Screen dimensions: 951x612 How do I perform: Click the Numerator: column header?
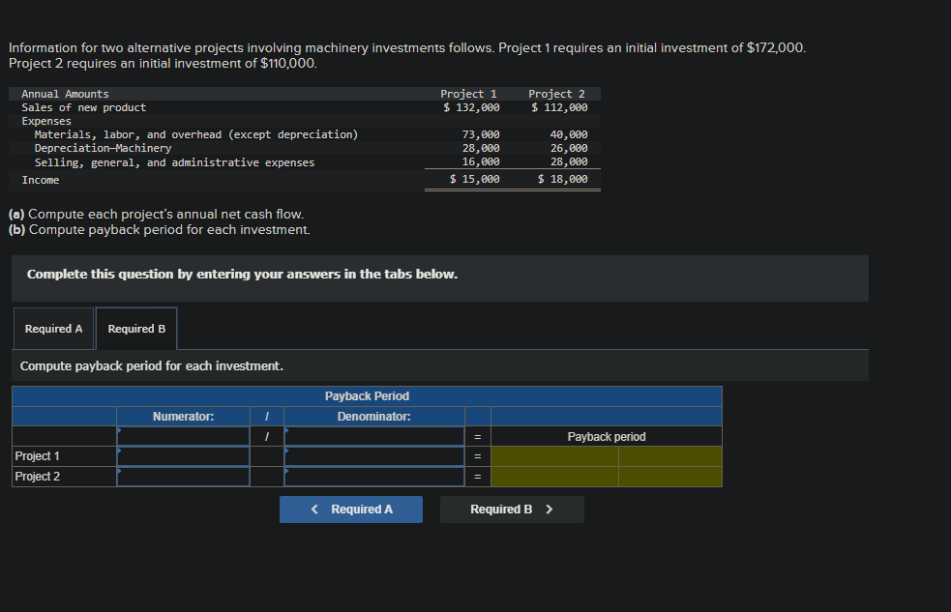(x=183, y=417)
